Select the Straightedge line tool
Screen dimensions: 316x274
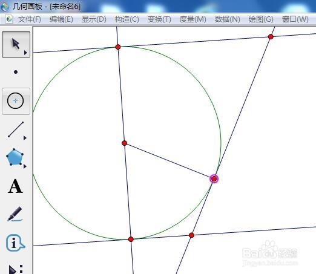click(16, 129)
